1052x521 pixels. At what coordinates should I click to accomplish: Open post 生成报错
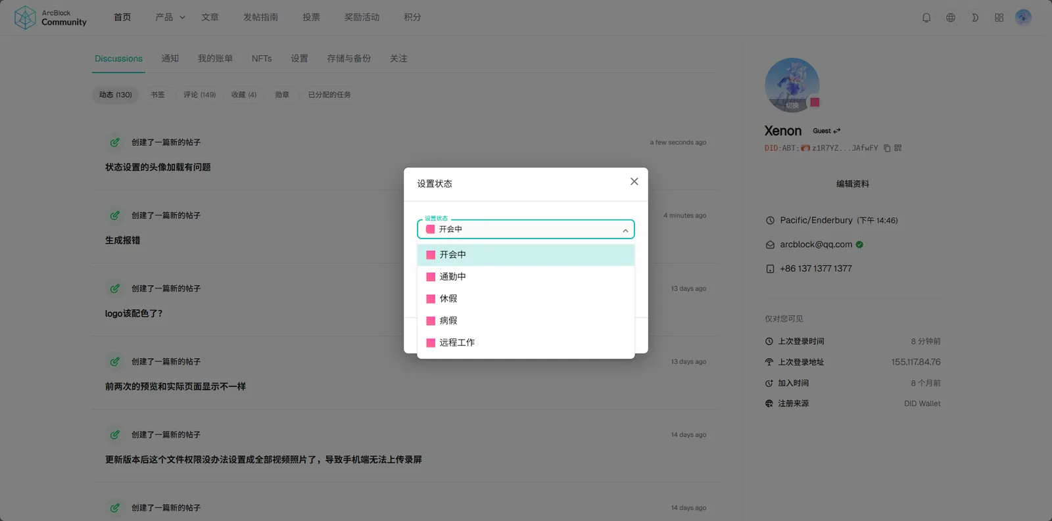[x=122, y=240]
